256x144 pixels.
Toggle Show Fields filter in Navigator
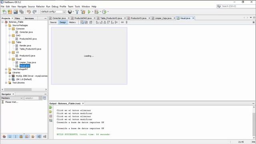tap(10, 136)
